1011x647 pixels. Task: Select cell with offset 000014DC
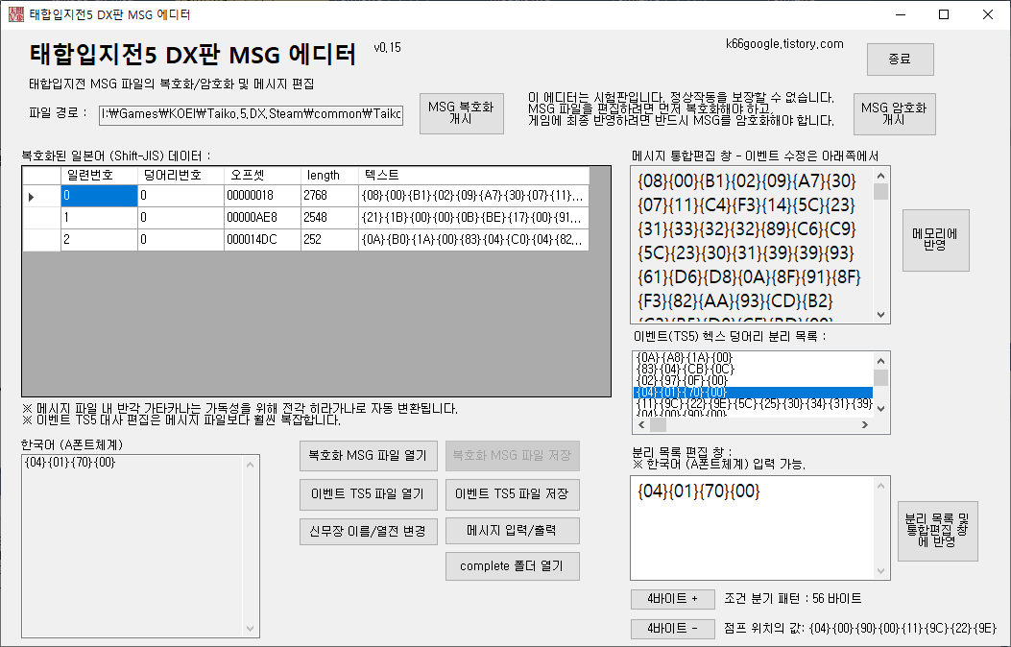coord(262,240)
